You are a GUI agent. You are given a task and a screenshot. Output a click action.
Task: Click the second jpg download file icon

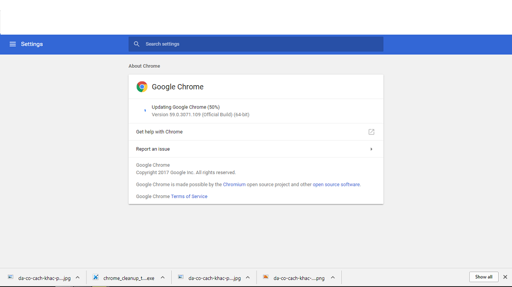tap(181, 277)
